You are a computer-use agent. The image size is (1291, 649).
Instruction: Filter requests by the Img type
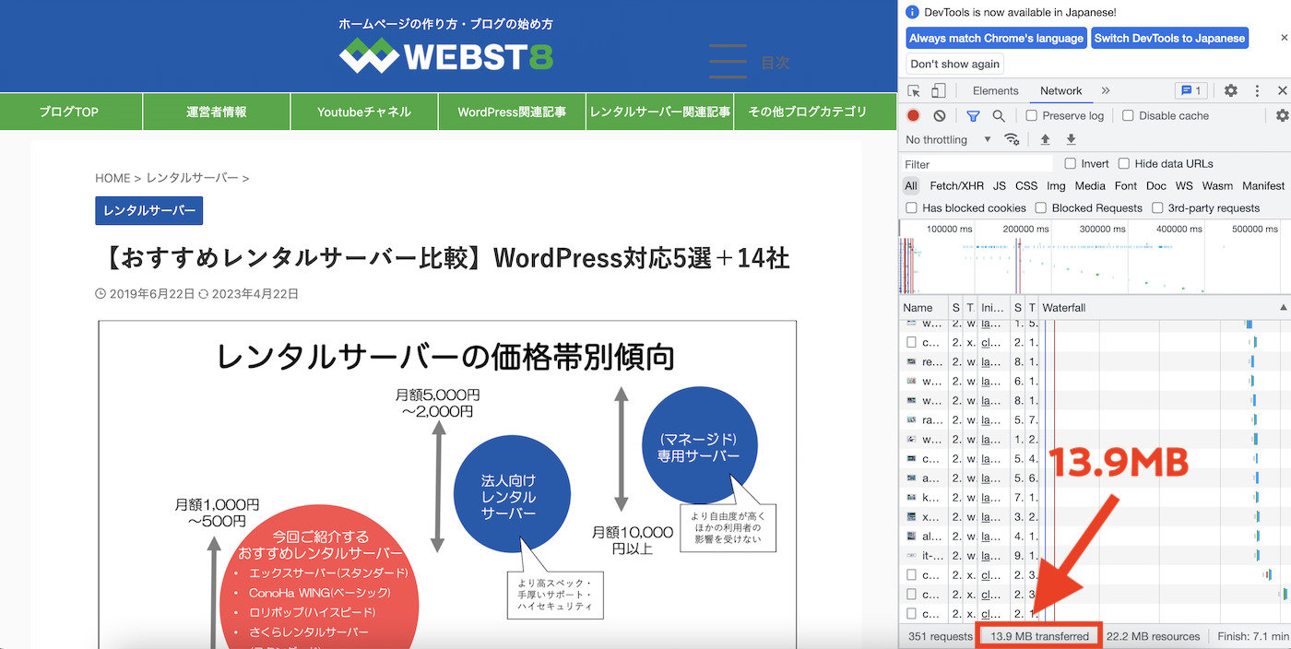coord(1055,185)
